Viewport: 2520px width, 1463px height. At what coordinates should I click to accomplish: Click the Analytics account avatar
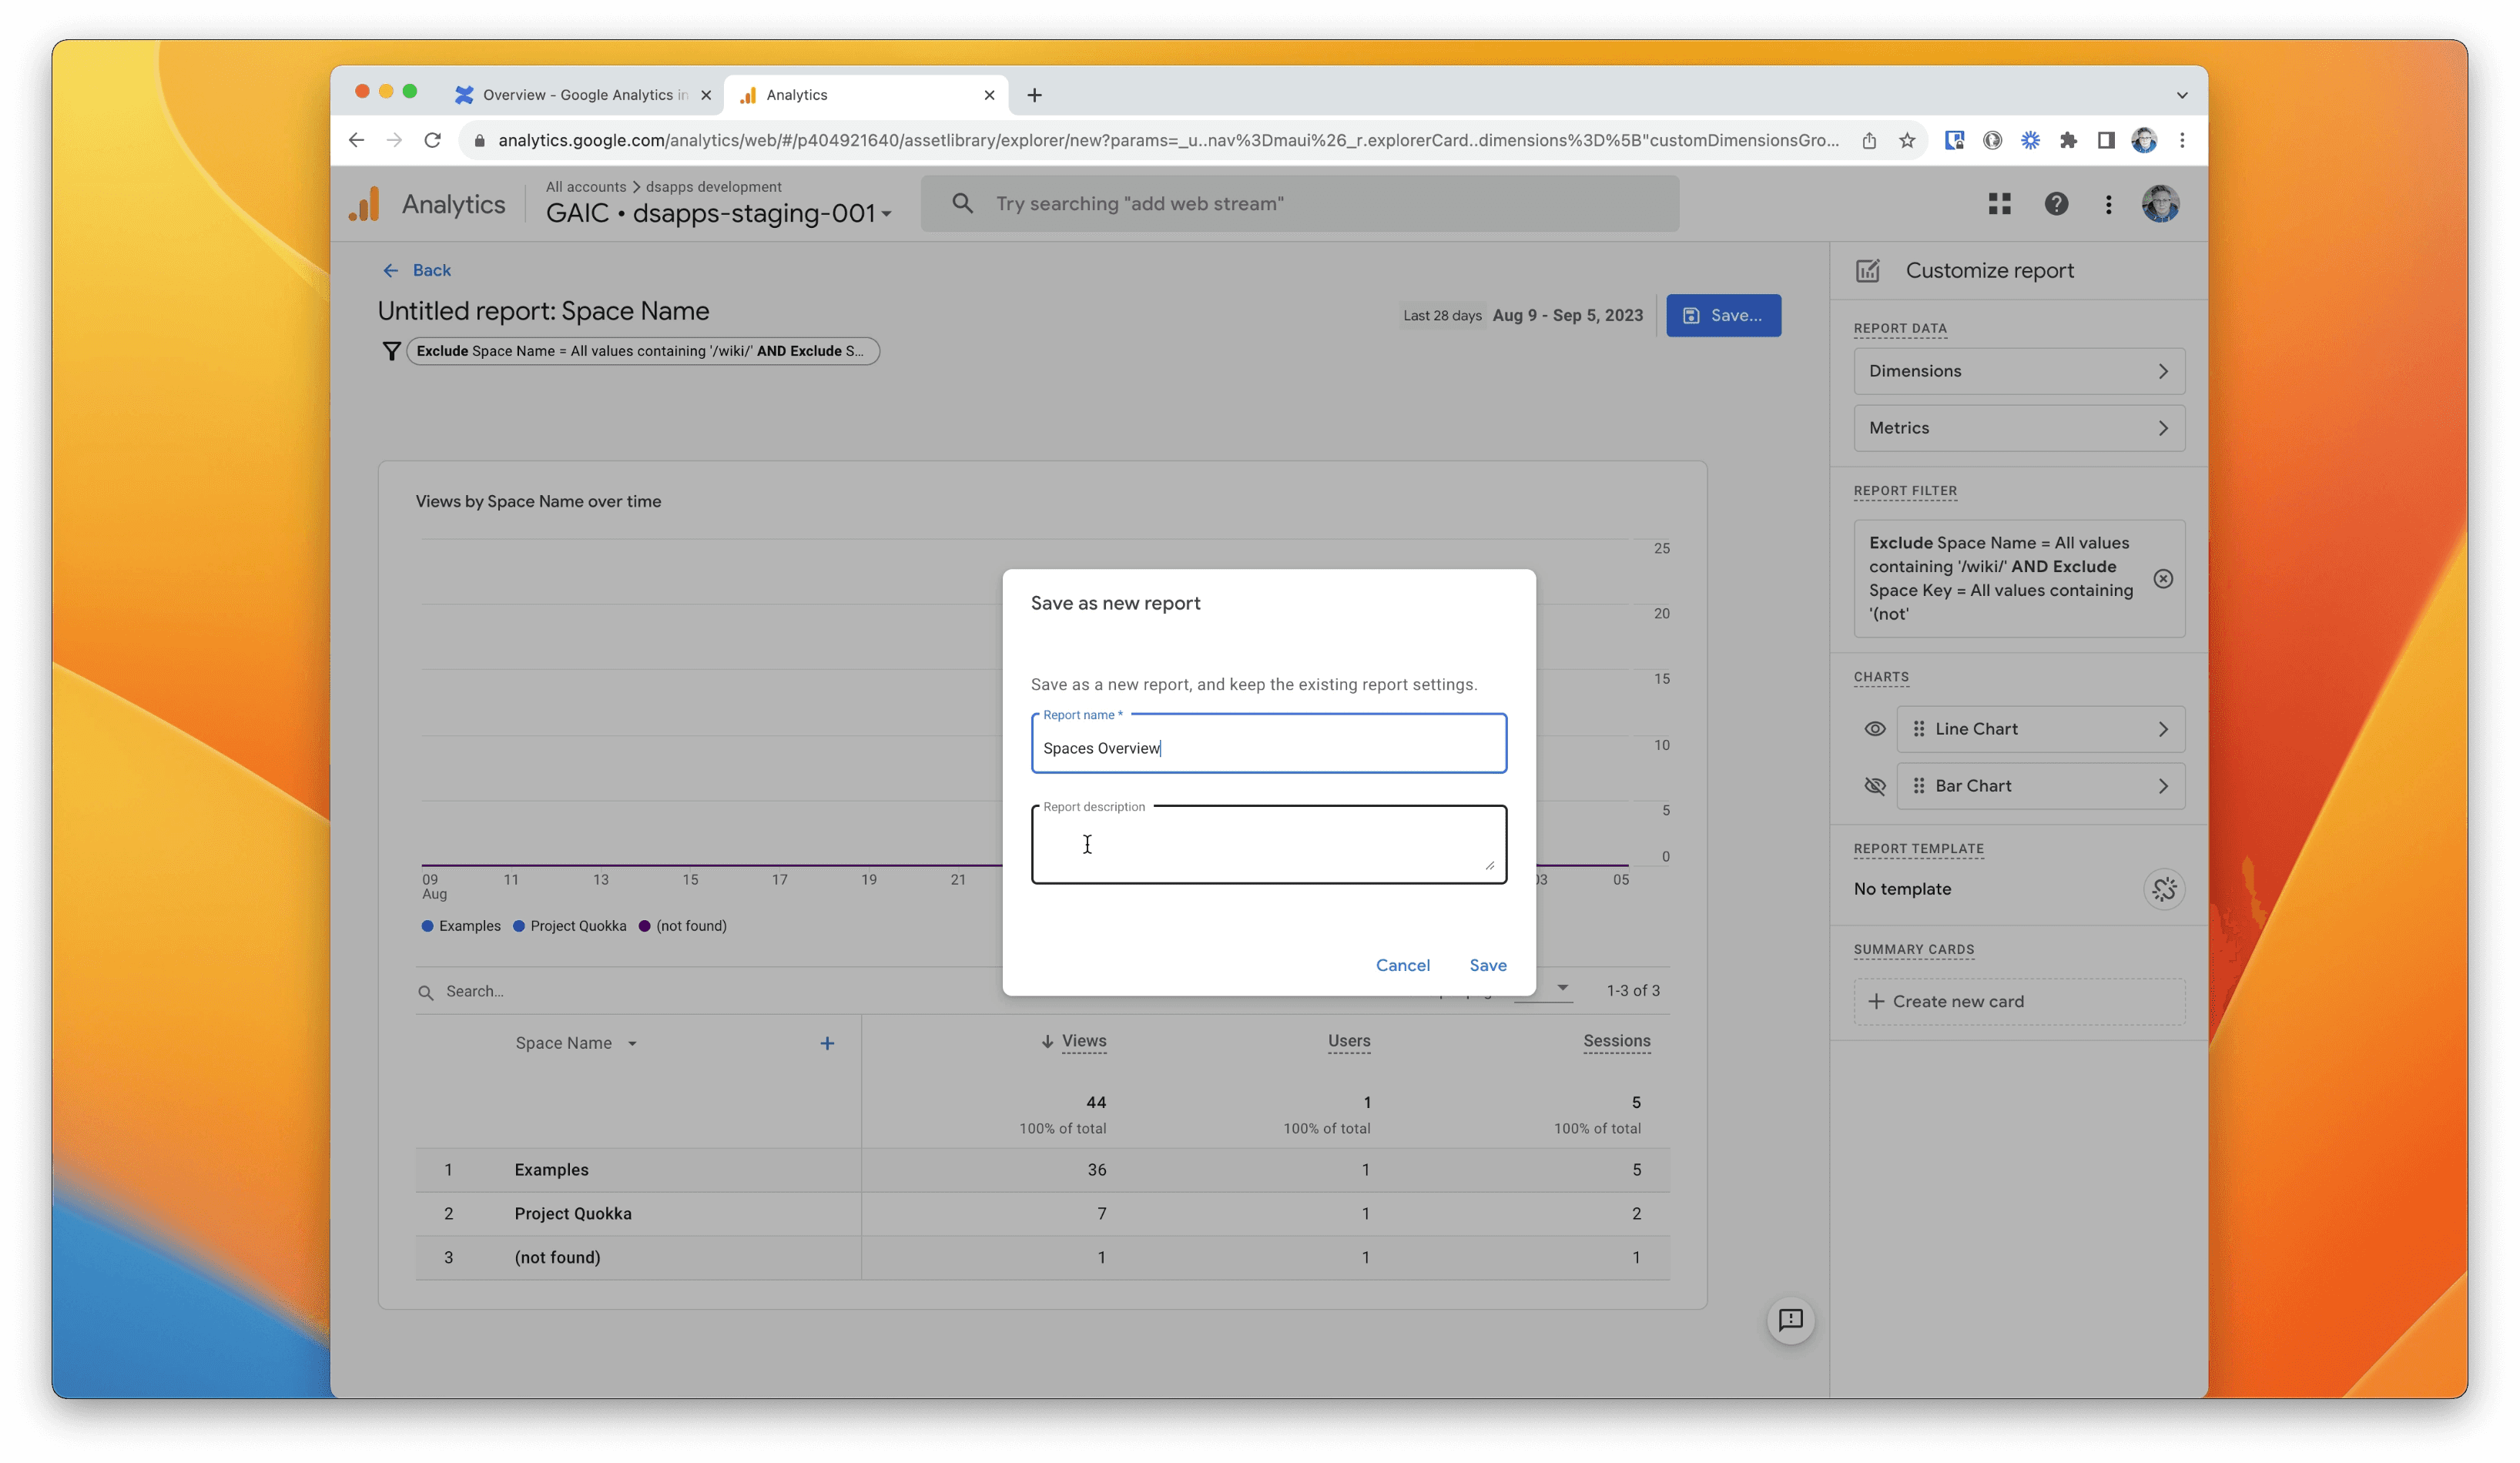point(2160,204)
